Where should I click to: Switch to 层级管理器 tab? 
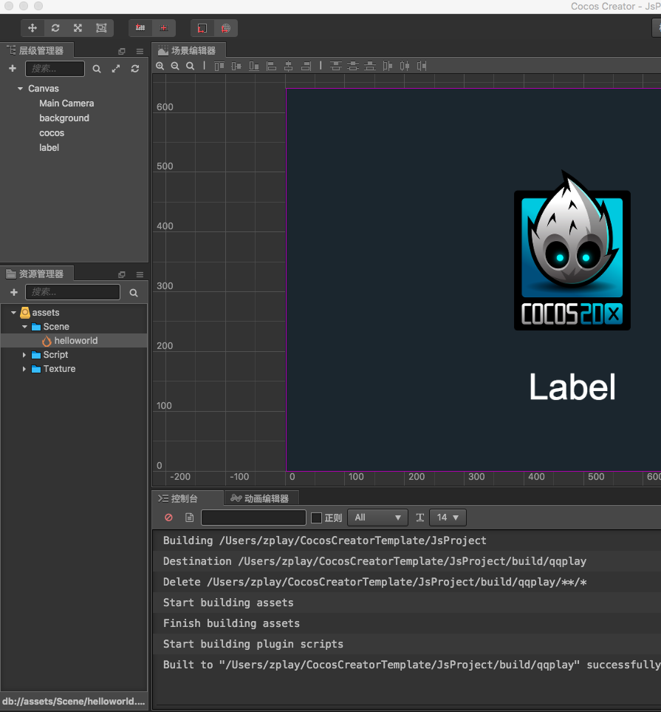[36, 50]
